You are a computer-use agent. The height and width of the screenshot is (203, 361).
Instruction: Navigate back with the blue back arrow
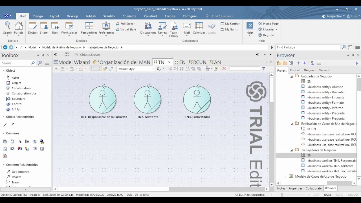pyautogui.click(x=5, y=47)
